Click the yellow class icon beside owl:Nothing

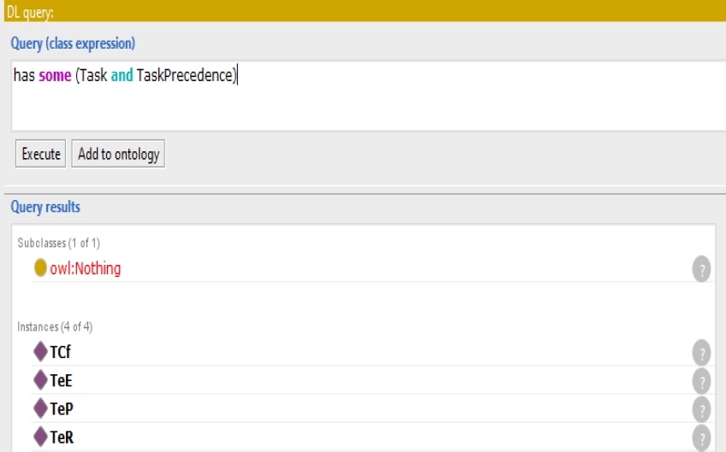[40, 268]
